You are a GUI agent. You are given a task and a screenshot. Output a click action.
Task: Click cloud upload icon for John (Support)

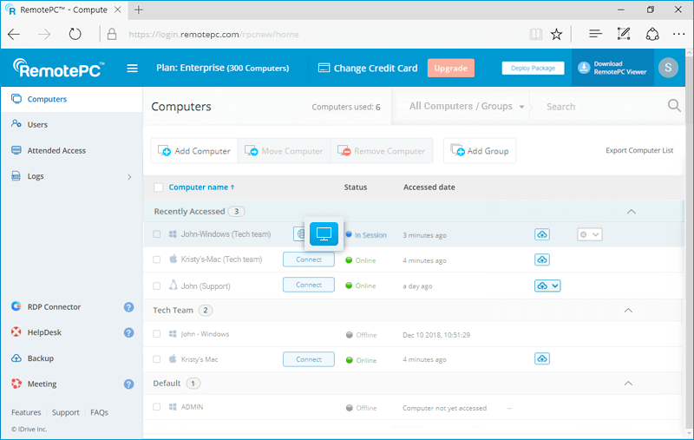pyautogui.click(x=542, y=286)
